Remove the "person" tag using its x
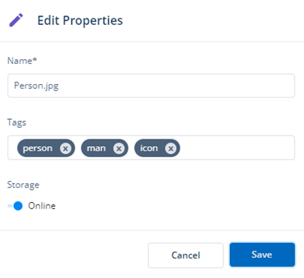304x278 pixels. click(65, 148)
